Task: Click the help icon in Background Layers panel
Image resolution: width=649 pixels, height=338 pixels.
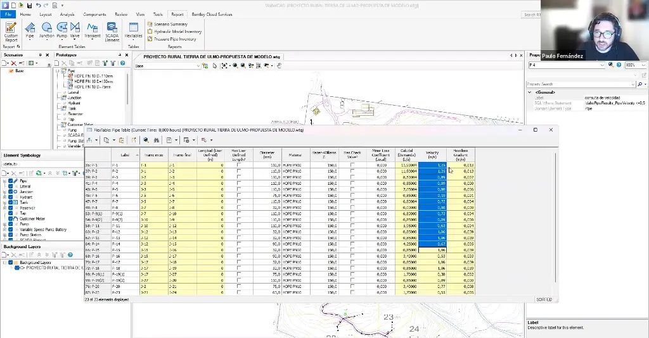Action: tap(70, 255)
